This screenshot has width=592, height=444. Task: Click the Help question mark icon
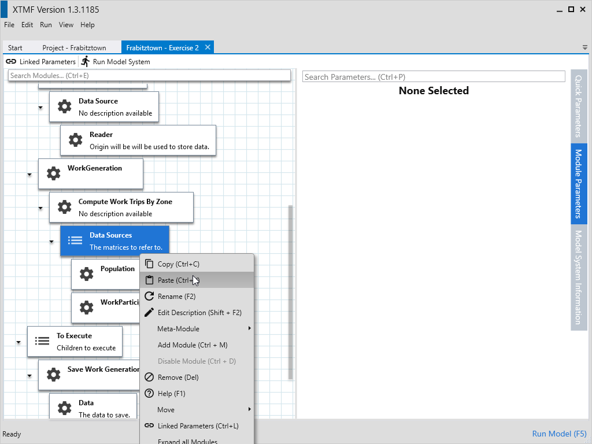coord(149,393)
